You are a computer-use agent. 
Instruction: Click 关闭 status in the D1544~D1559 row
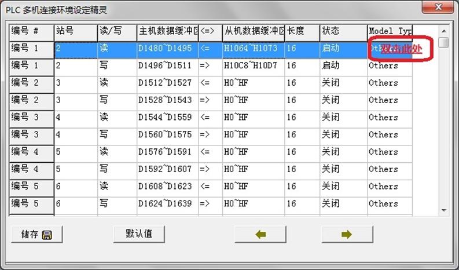[x=343, y=119]
